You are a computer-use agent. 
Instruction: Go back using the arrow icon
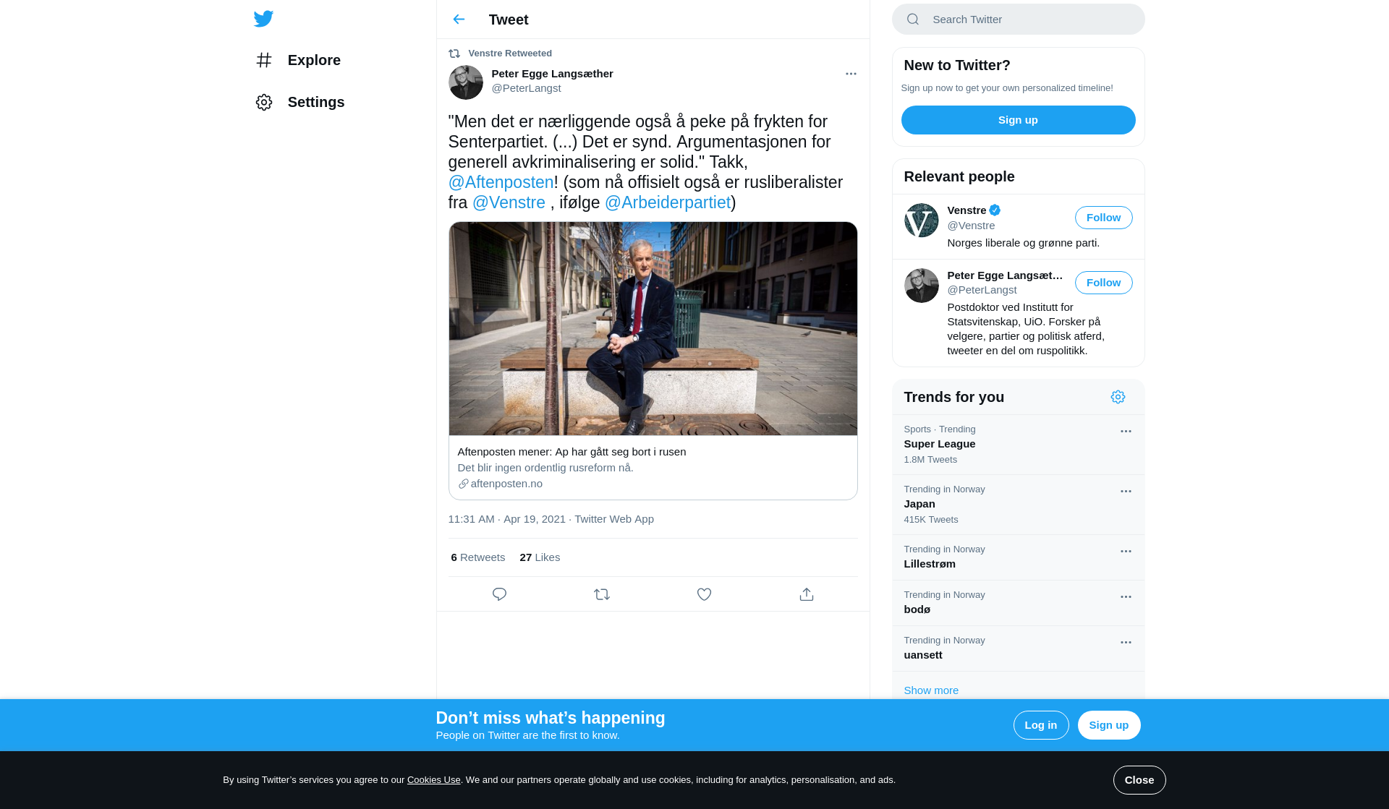click(459, 20)
